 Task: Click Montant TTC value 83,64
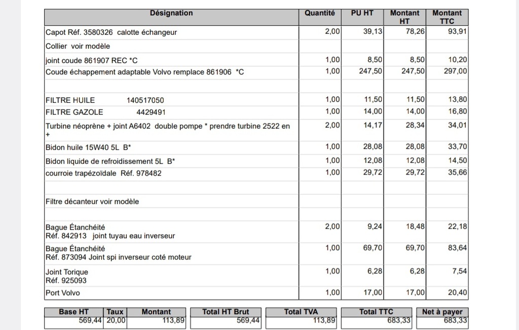[458, 247]
